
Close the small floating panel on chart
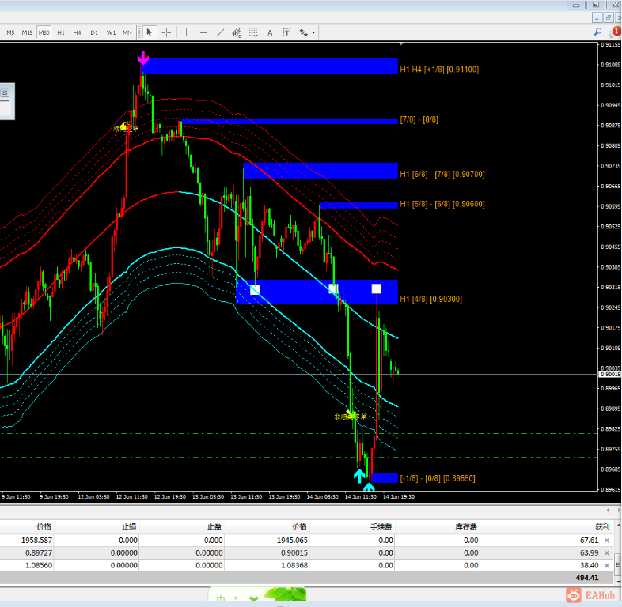click(x=5, y=92)
